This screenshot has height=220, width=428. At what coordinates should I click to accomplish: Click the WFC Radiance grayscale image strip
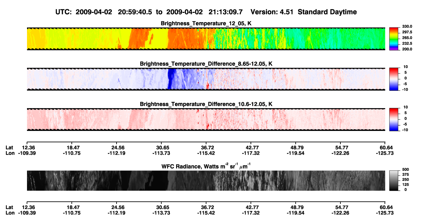pyautogui.click(x=206, y=180)
